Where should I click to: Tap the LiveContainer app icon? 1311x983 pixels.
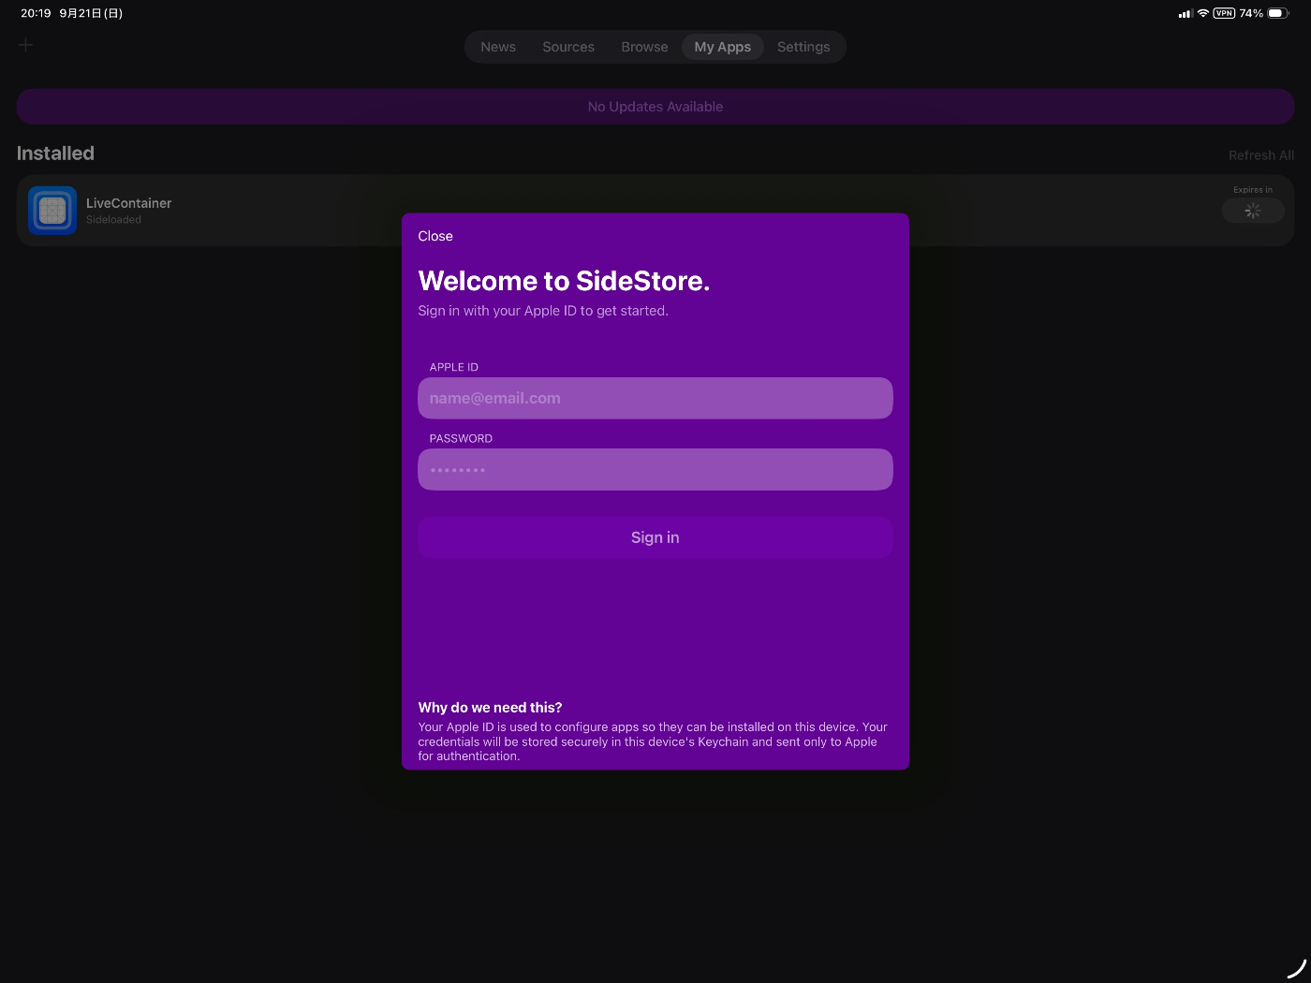pos(52,211)
